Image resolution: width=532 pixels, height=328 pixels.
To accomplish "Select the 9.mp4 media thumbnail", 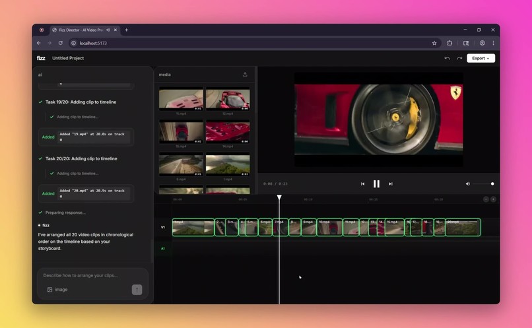I will (x=181, y=164).
